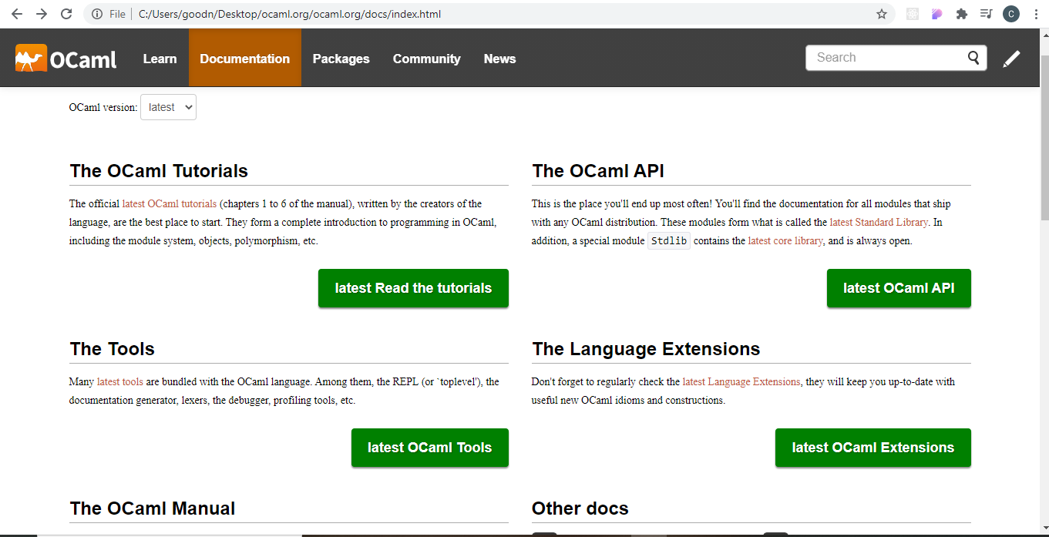Click The OCaml Tutorials heading
This screenshot has width=1049, height=537.
(159, 171)
